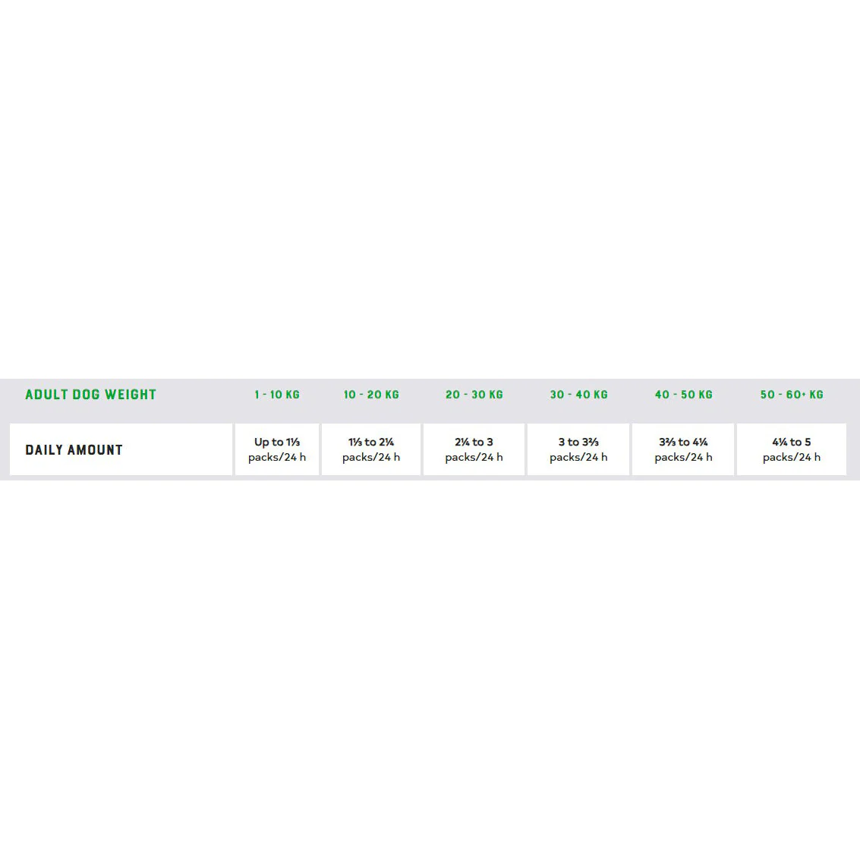Screen dimensions: 860x860
Task: Select the DAILY AMOUNT row label
Action: tap(74, 450)
